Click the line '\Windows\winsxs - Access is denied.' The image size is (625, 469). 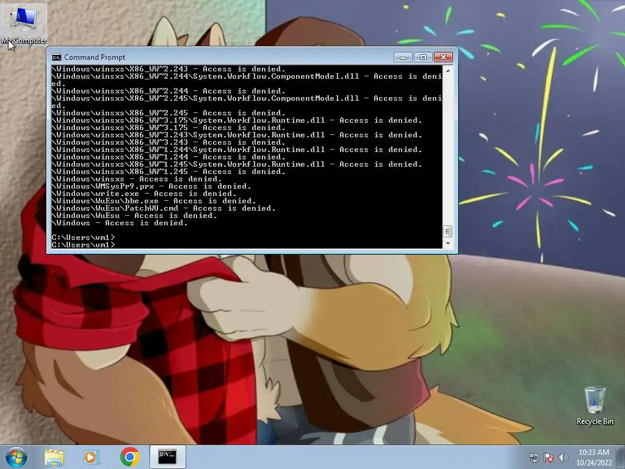click(x=137, y=179)
